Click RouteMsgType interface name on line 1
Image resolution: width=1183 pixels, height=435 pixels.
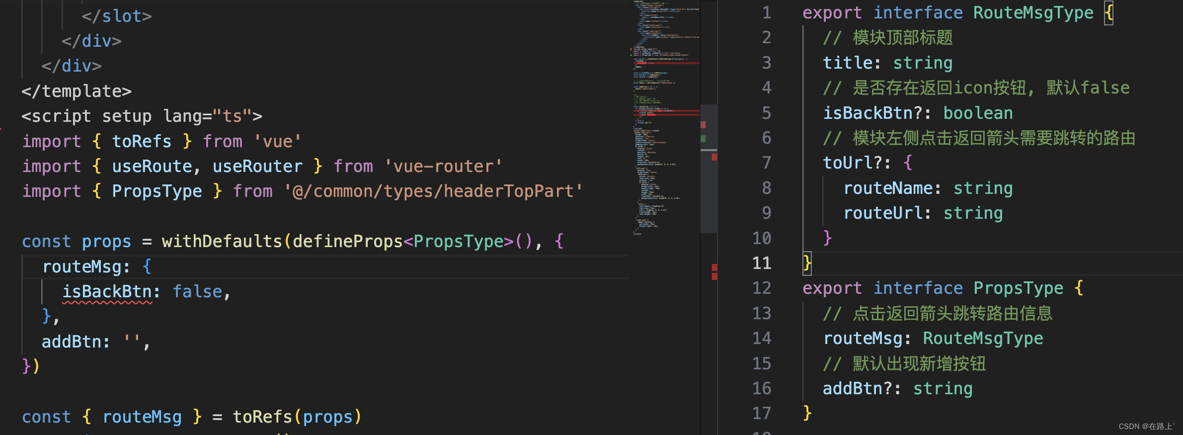[x=1033, y=13]
